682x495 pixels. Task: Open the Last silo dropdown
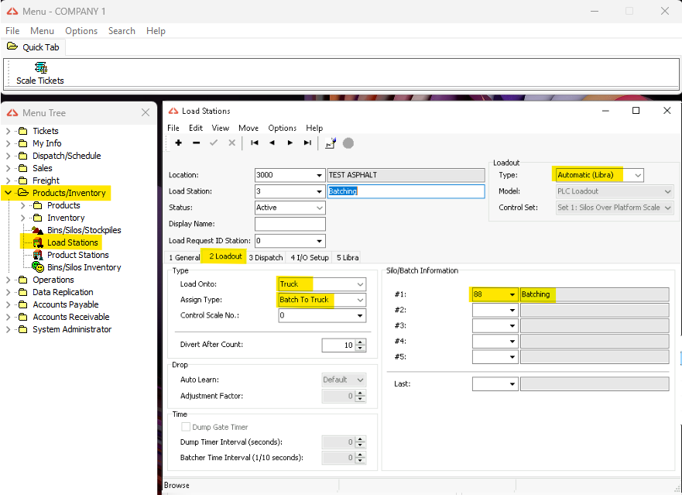coord(512,384)
